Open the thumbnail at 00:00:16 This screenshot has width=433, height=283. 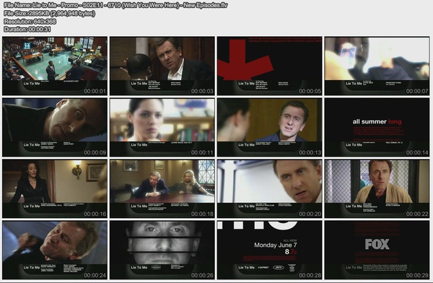pos(55,188)
